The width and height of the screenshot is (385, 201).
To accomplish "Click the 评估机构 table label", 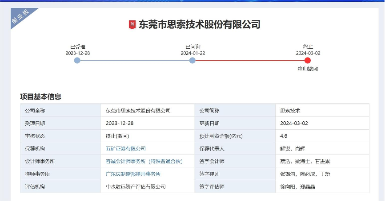I will 35,187.
